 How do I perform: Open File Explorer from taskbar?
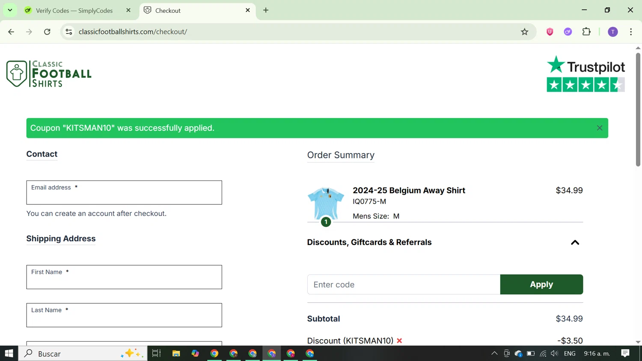pyautogui.click(x=176, y=353)
